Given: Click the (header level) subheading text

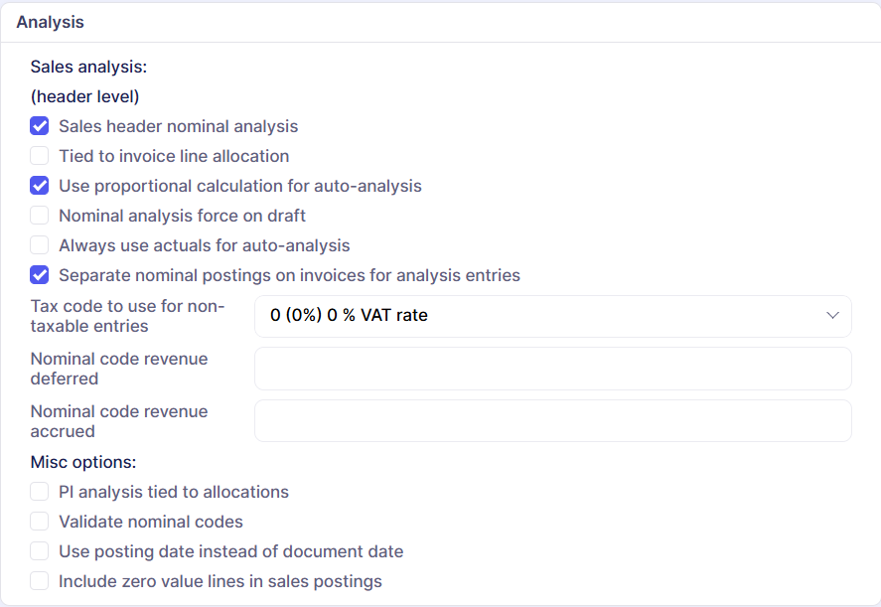Looking at the screenshot, I should 84,97.
